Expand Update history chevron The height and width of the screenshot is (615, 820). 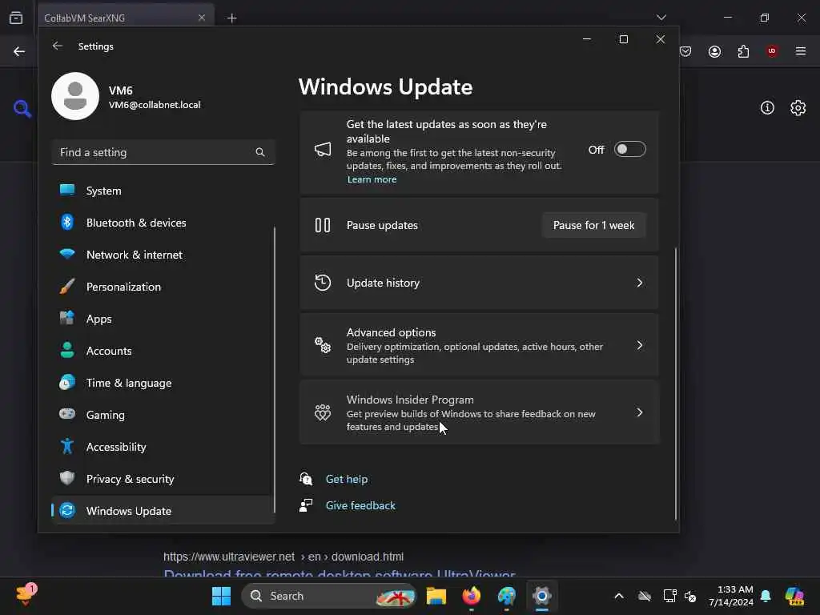coord(640,283)
